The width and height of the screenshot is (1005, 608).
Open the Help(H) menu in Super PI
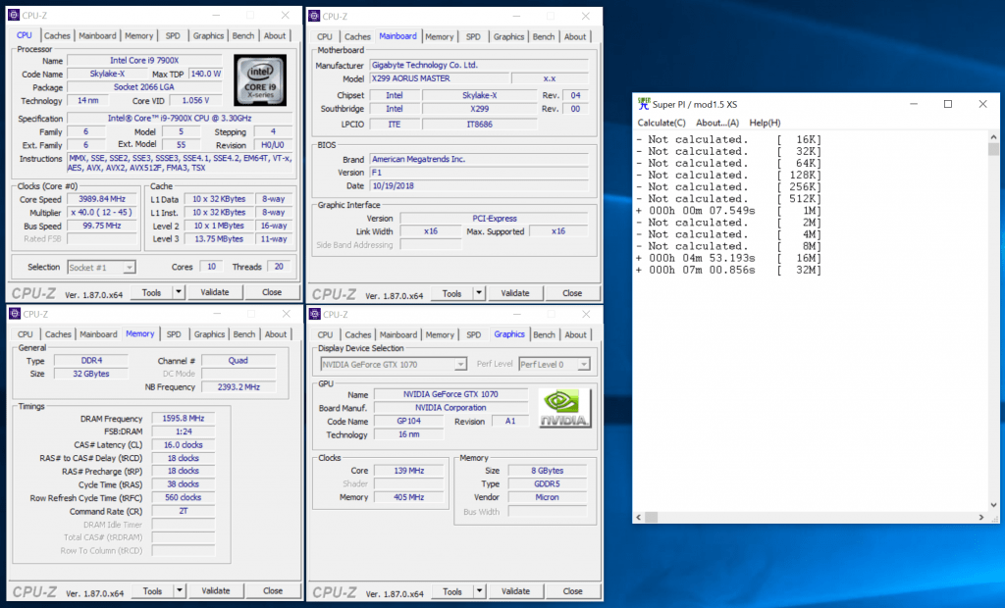(x=765, y=123)
